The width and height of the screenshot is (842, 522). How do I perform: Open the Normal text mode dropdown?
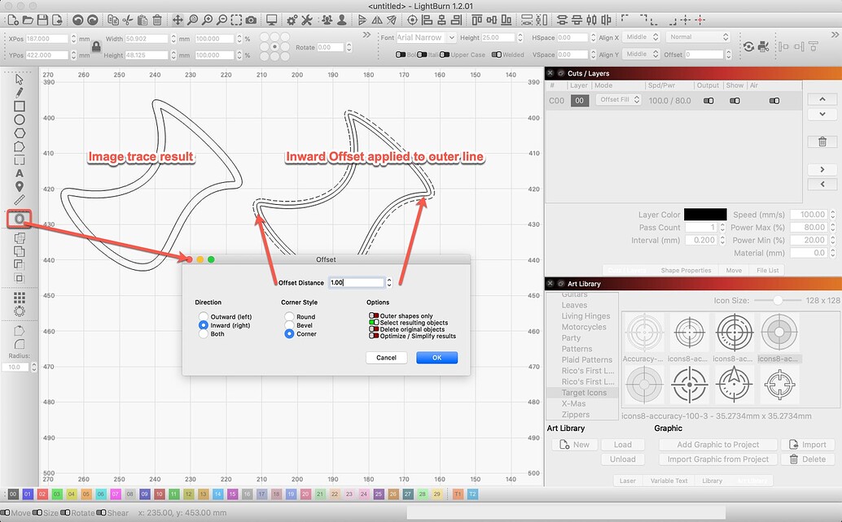point(698,37)
